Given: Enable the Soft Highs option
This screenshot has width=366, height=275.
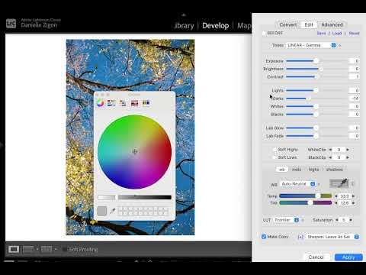Looking at the screenshot, I should click(x=274, y=150).
